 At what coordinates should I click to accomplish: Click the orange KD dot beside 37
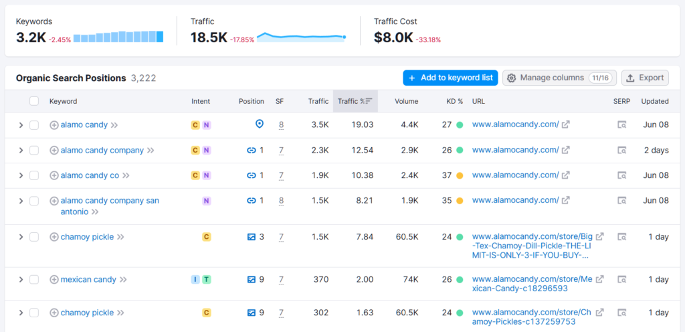(460, 175)
